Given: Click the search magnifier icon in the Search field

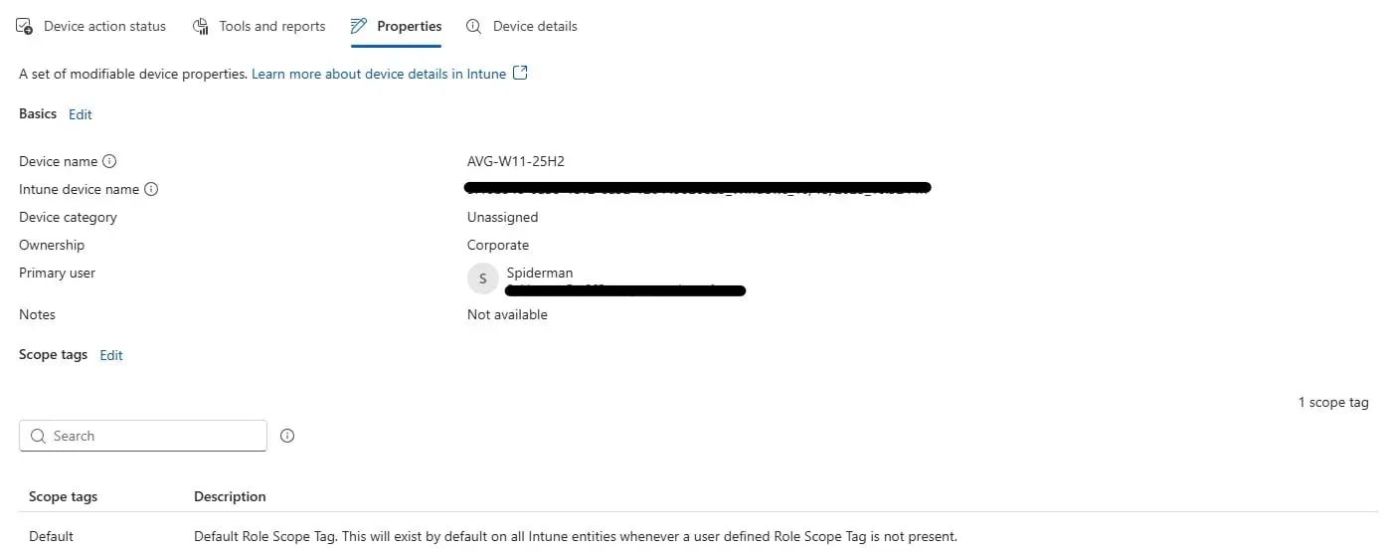Looking at the screenshot, I should click(x=39, y=436).
